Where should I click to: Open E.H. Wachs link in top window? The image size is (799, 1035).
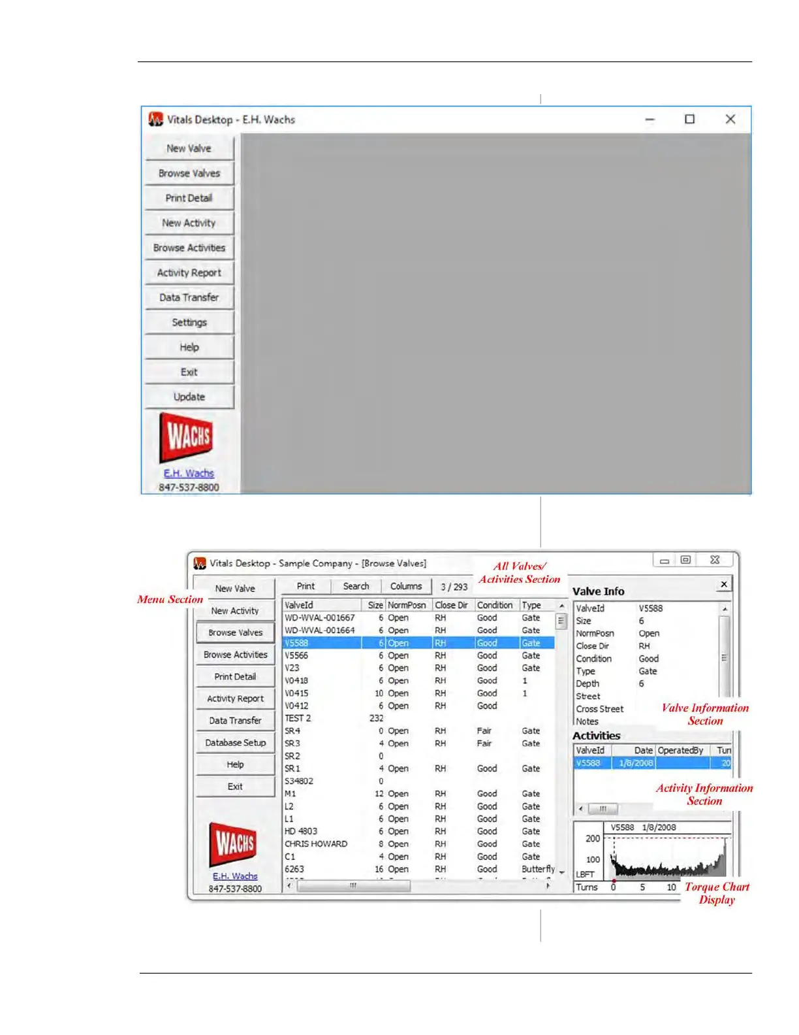tap(189, 473)
